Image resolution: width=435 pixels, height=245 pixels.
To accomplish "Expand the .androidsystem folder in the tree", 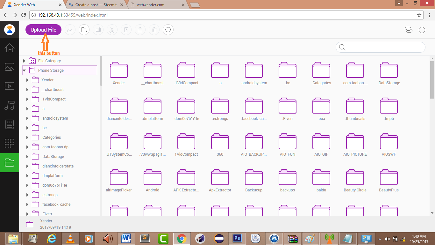I will coord(28,118).
